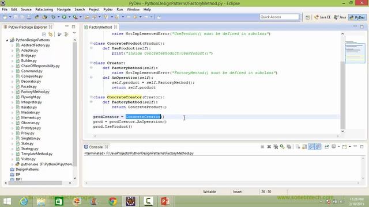This screenshot has width=369, height=207.
Task: Click Remove Launch X icon in Console
Action: 269,147
